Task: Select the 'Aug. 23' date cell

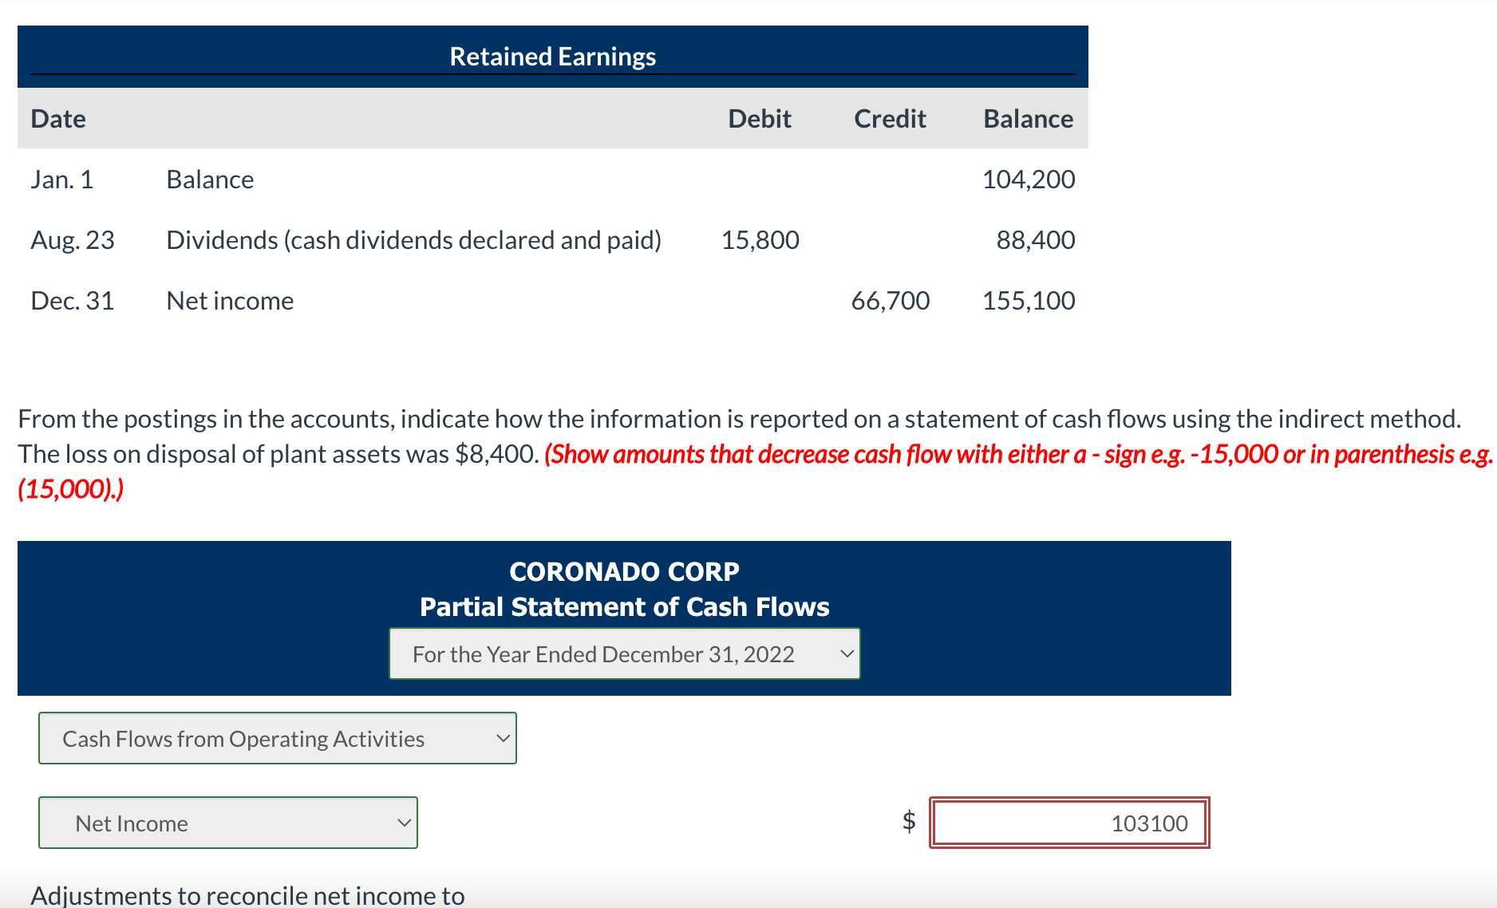Action: click(x=73, y=240)
